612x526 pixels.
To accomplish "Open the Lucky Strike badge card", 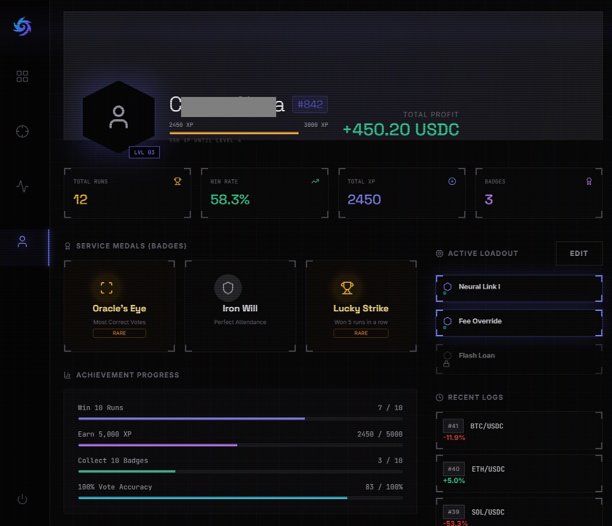I will click(x=361, y=306).
